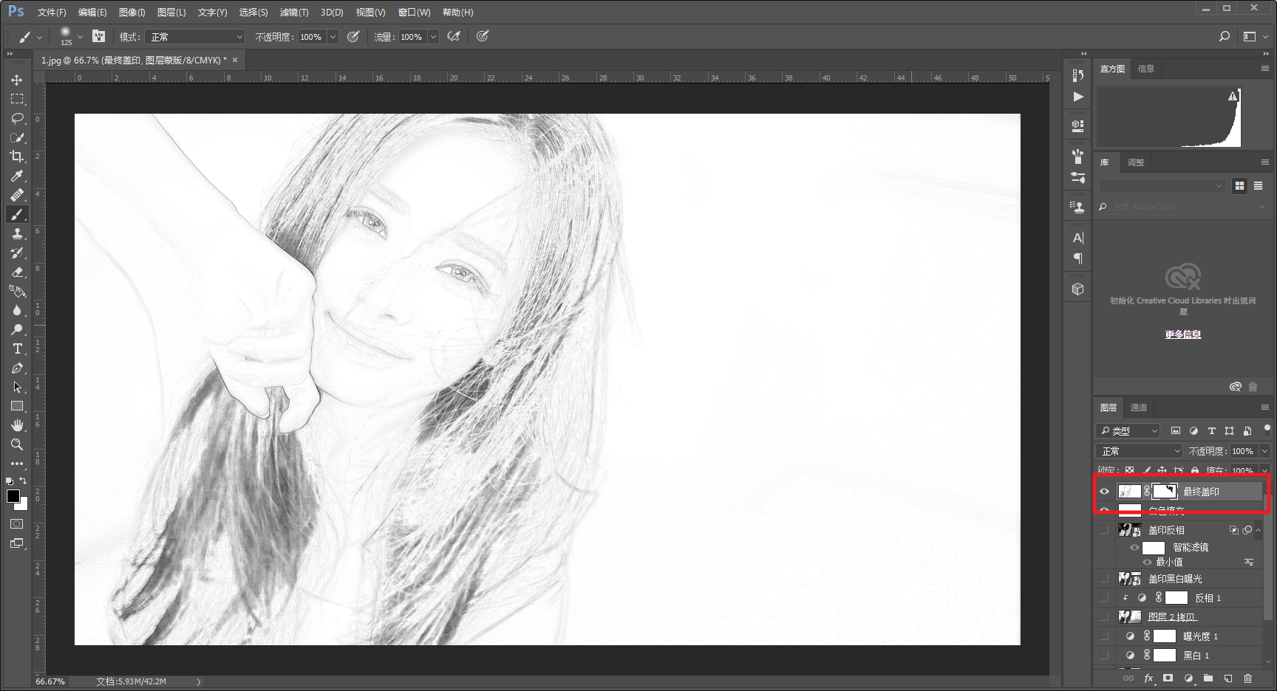The image size is (1277, 691).
Task: Select the Dodge tool
Action: click(x=17, y=329)
